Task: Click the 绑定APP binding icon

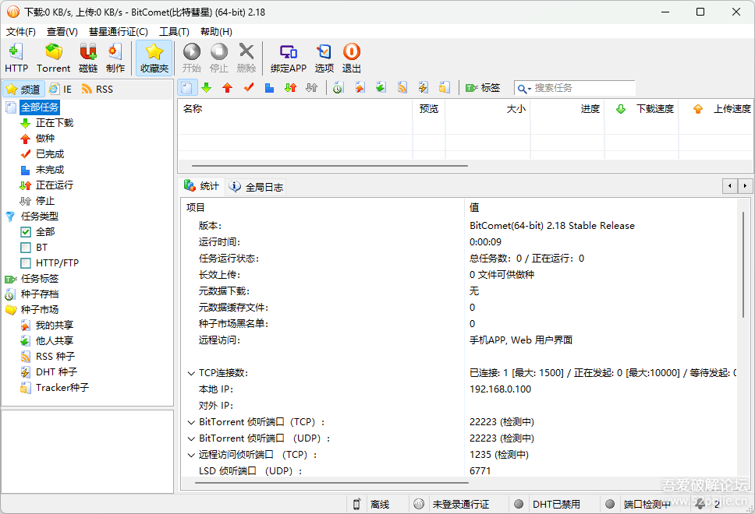Action: tap(288, 57)
